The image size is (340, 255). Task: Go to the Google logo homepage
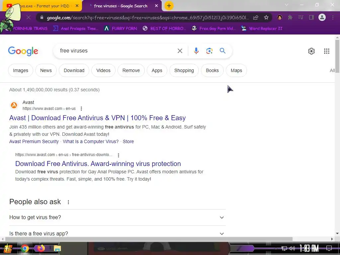[x=23, y=51]
